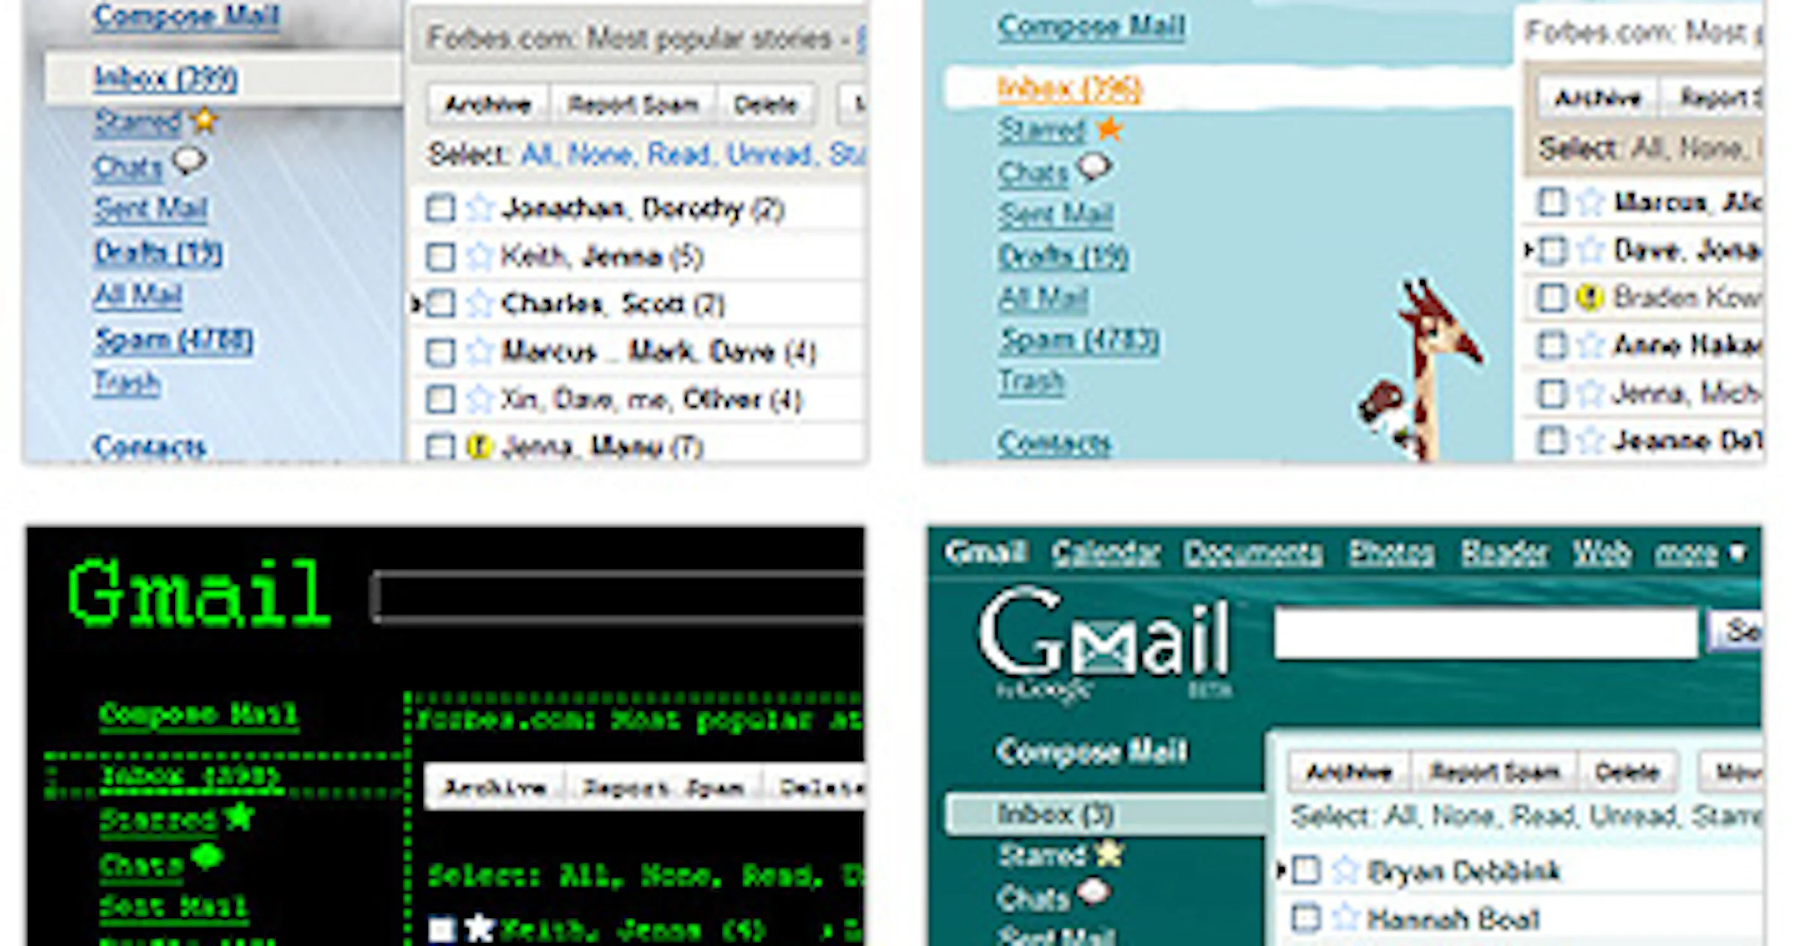Click Compose Mail in terminal theme

(x=198, y=714)
